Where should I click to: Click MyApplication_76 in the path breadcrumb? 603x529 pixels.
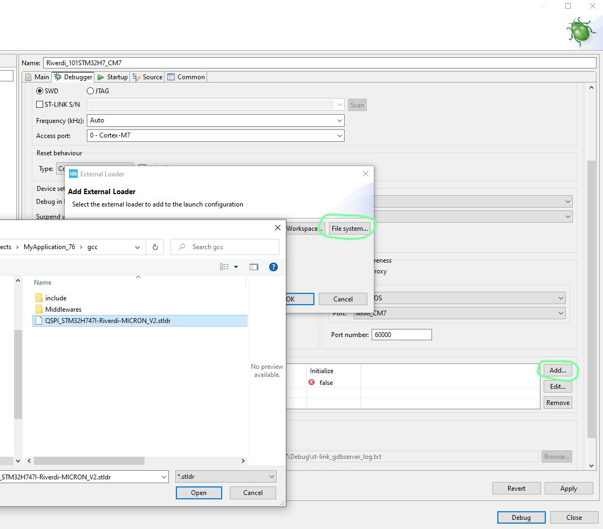[49, 247]
